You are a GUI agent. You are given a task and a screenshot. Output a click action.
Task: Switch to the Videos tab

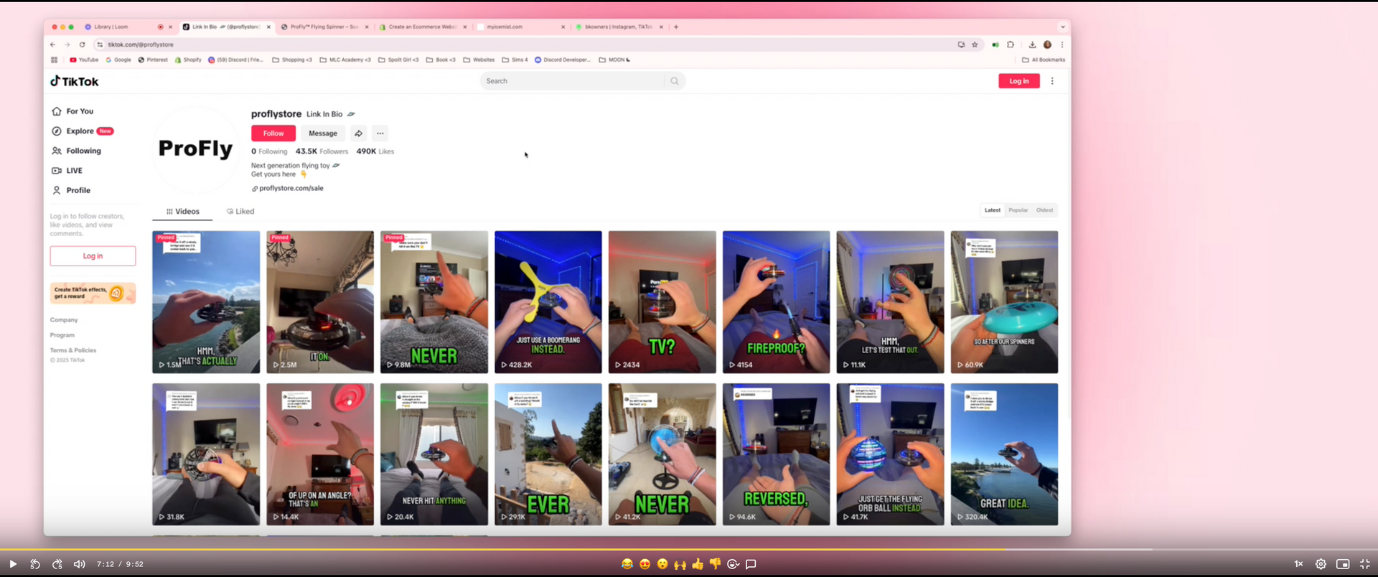point(182,212)
